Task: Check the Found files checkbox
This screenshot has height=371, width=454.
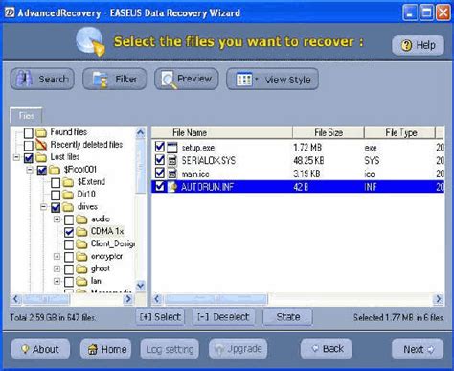Action: [x=29, y=132]
